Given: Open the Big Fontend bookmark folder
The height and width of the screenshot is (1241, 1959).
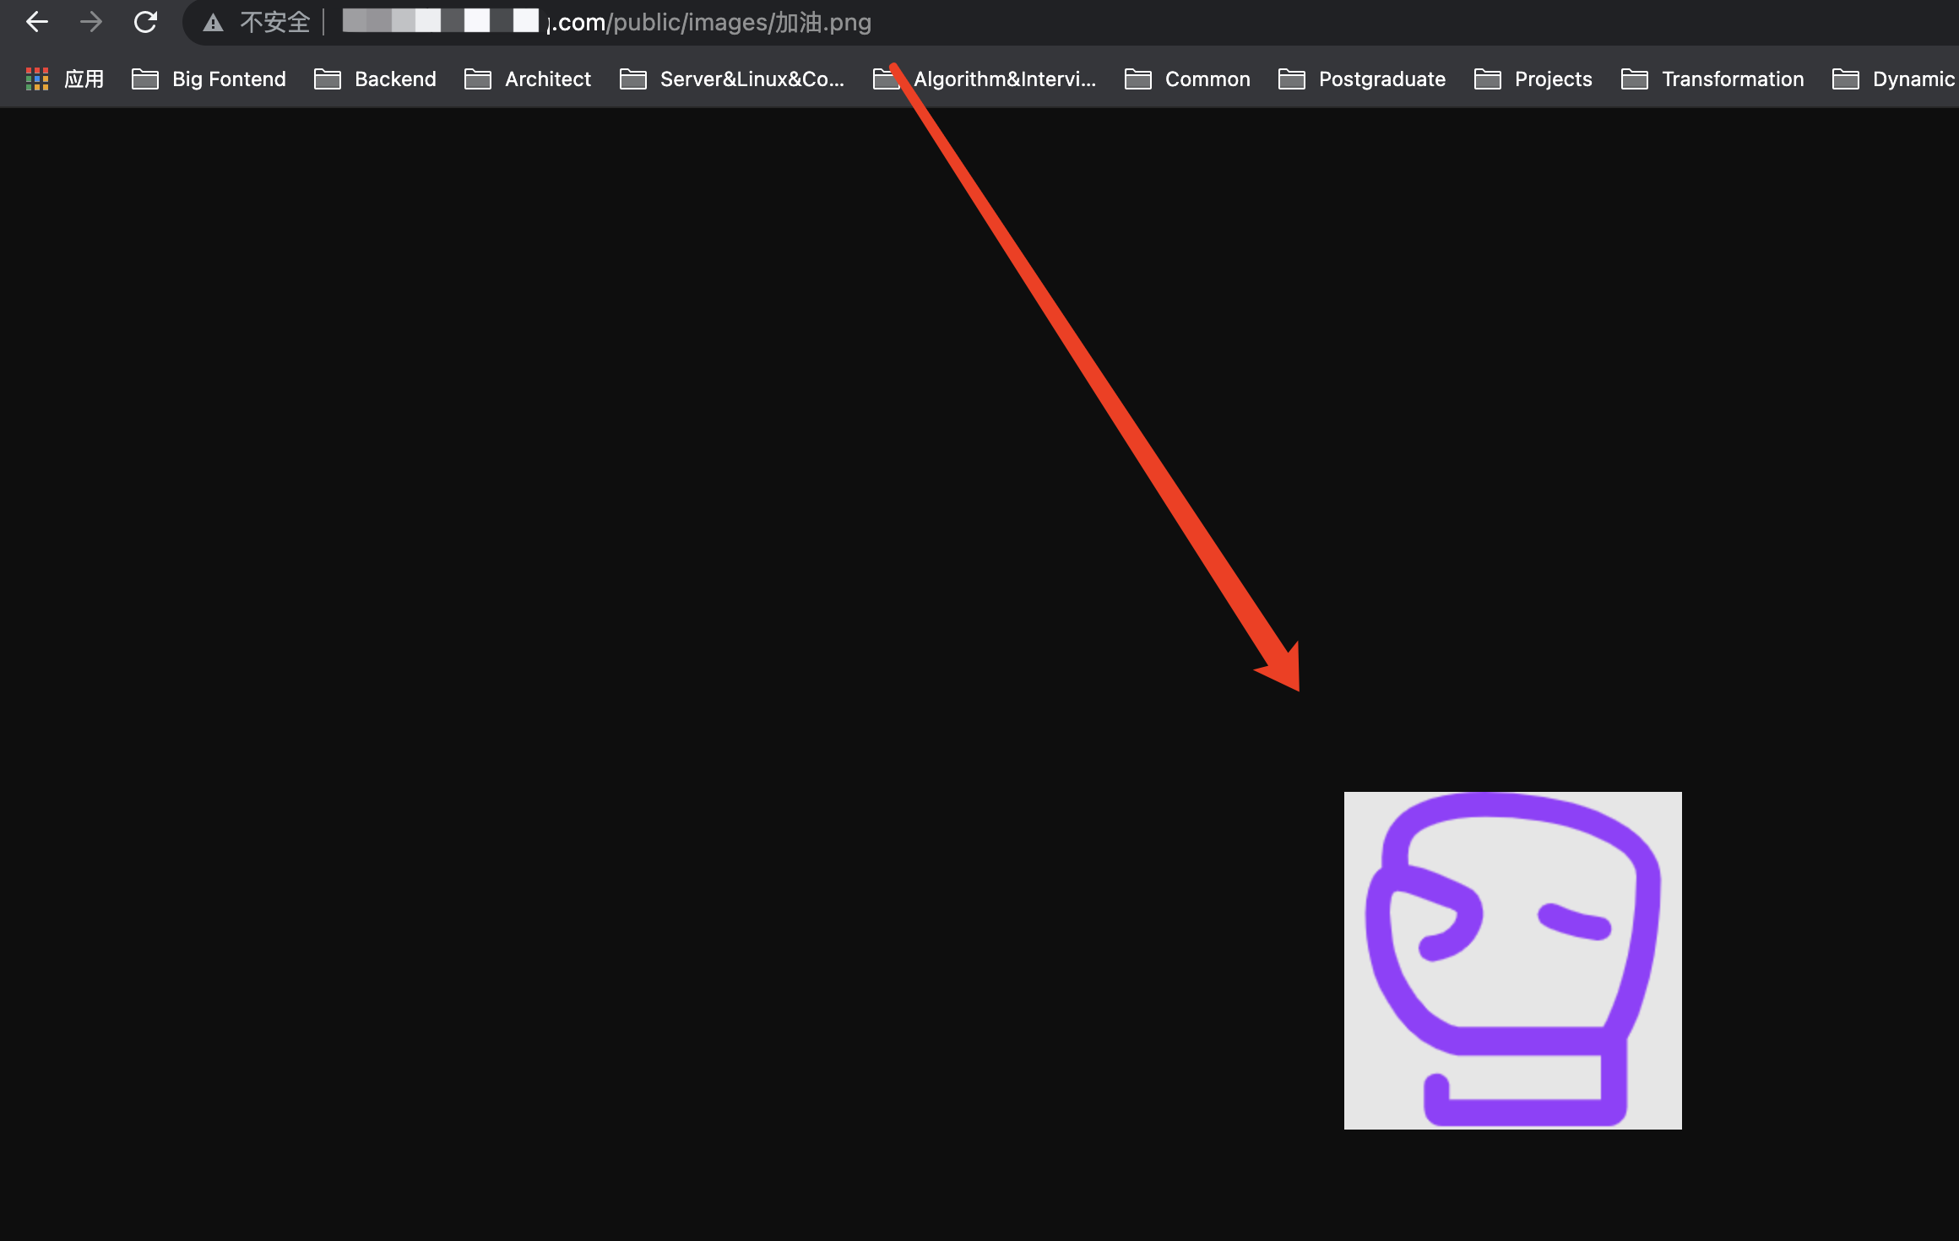Looking at the screenshot, I should point(209,79).
